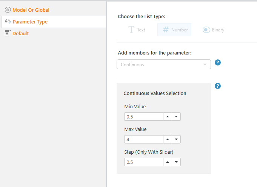The width and height of the screenshot is (257, 187).
Task: Go to the Model Or Global section
Action: tap(31, 10)
